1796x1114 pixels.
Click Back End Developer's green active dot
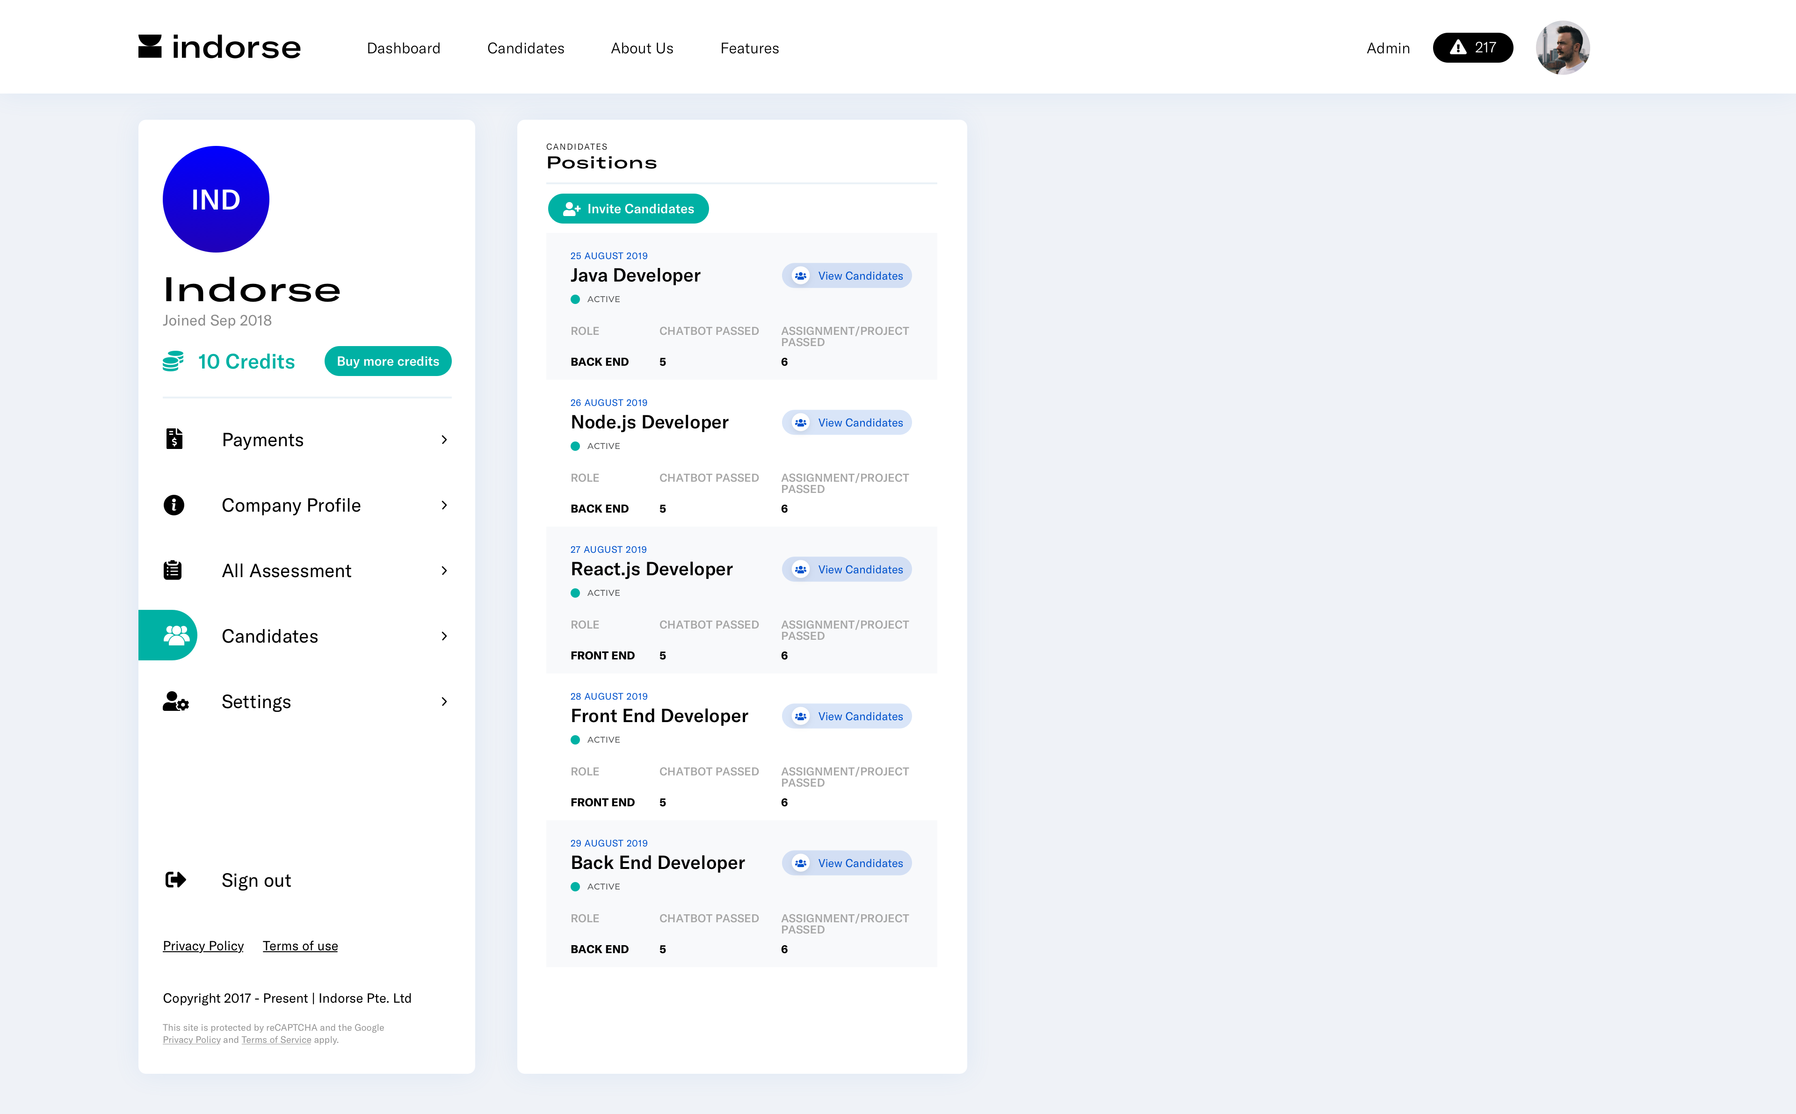coord(575,886)
